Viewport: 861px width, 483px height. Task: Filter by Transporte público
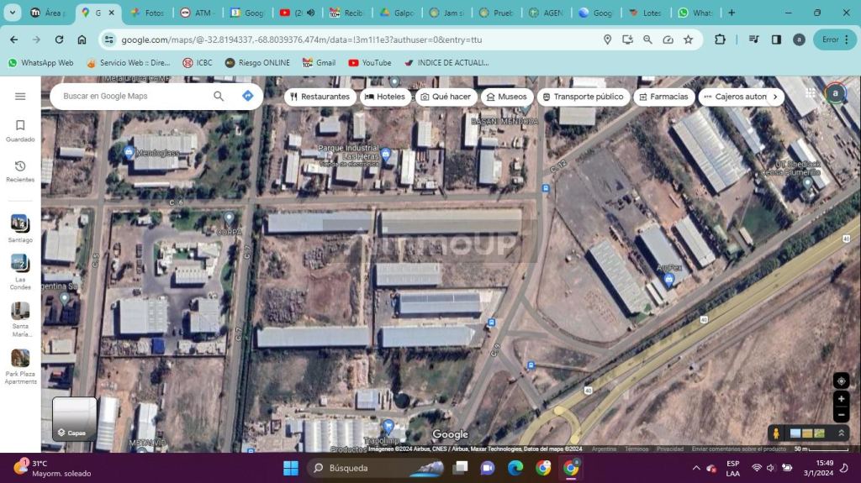pyautogui.click(x=584, y=97)
